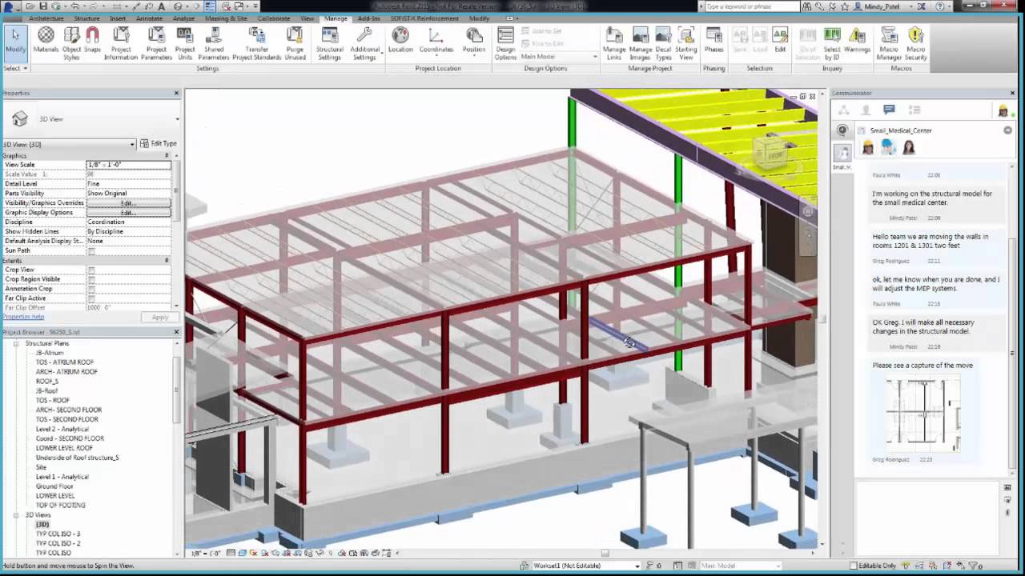This screenshot has height=576, width=1025.
Task: Open the Properties help link
Action: [x=23, y=317]
